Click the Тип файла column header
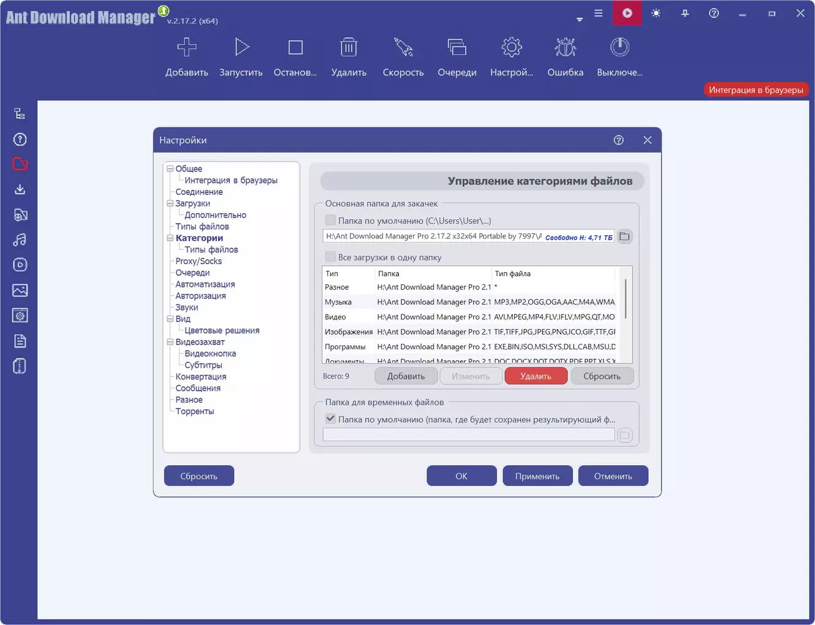 pyautogui.click(x=554, y=273)
